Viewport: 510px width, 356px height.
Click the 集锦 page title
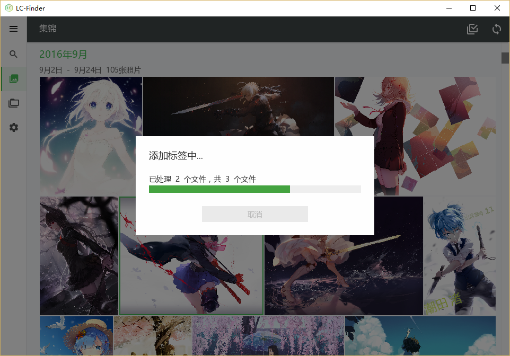(x=48, y=29)
